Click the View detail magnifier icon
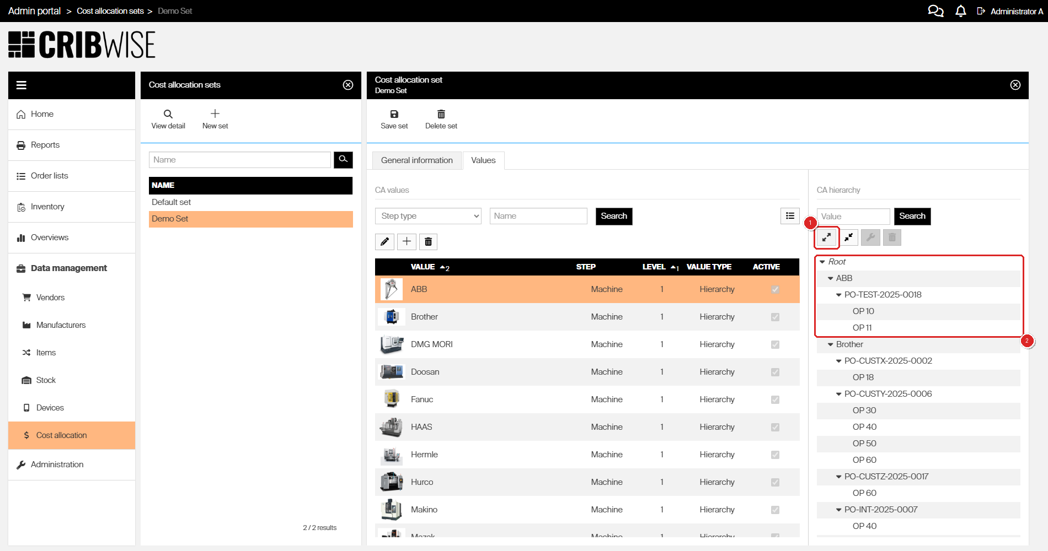The width and height of the screenshot is (1048, 551). [x=168, y=114]
